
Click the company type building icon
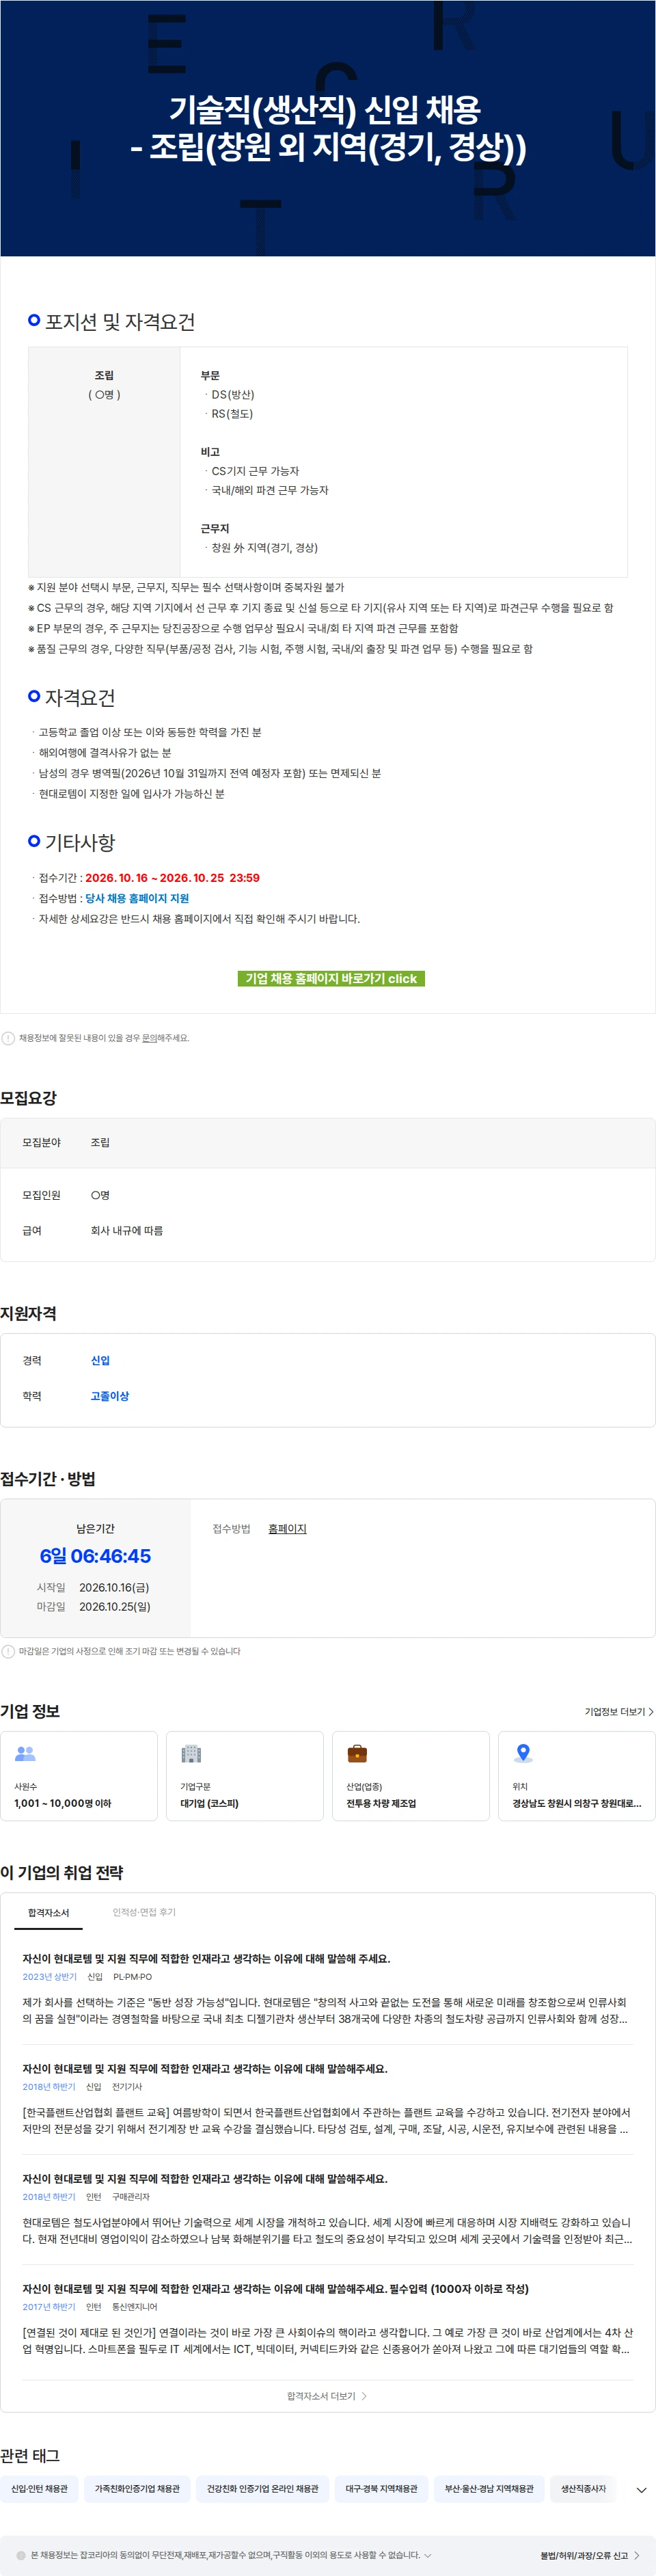(191, 1753)
